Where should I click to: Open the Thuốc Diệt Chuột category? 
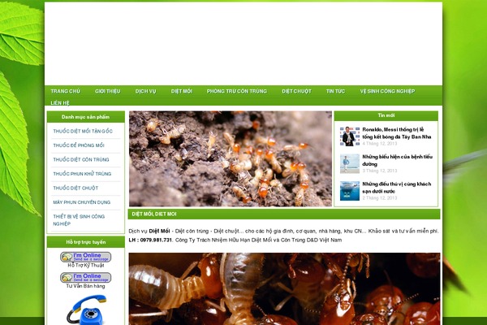[x=75, y=188]
